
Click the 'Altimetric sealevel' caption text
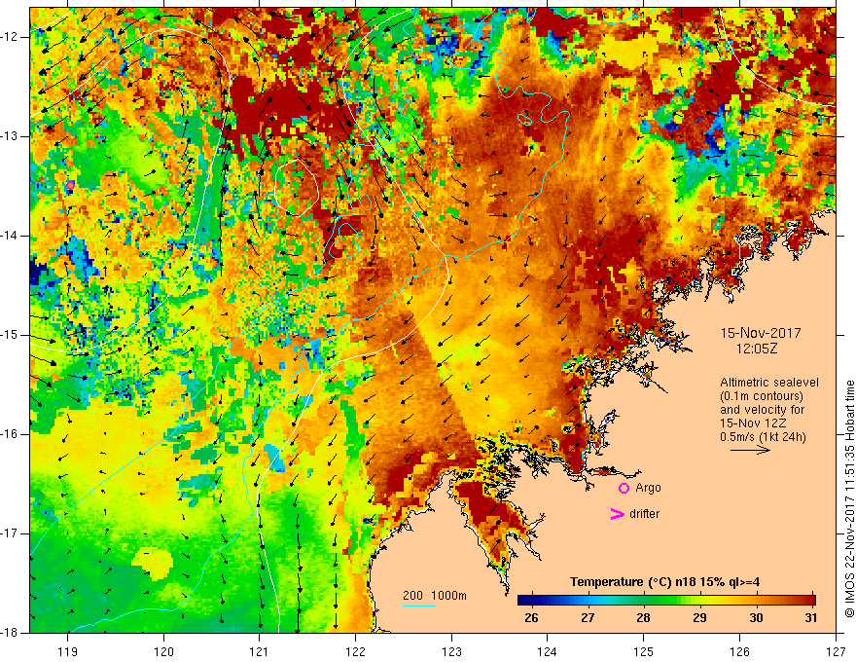pyautogui.click(x=769, y=383)
